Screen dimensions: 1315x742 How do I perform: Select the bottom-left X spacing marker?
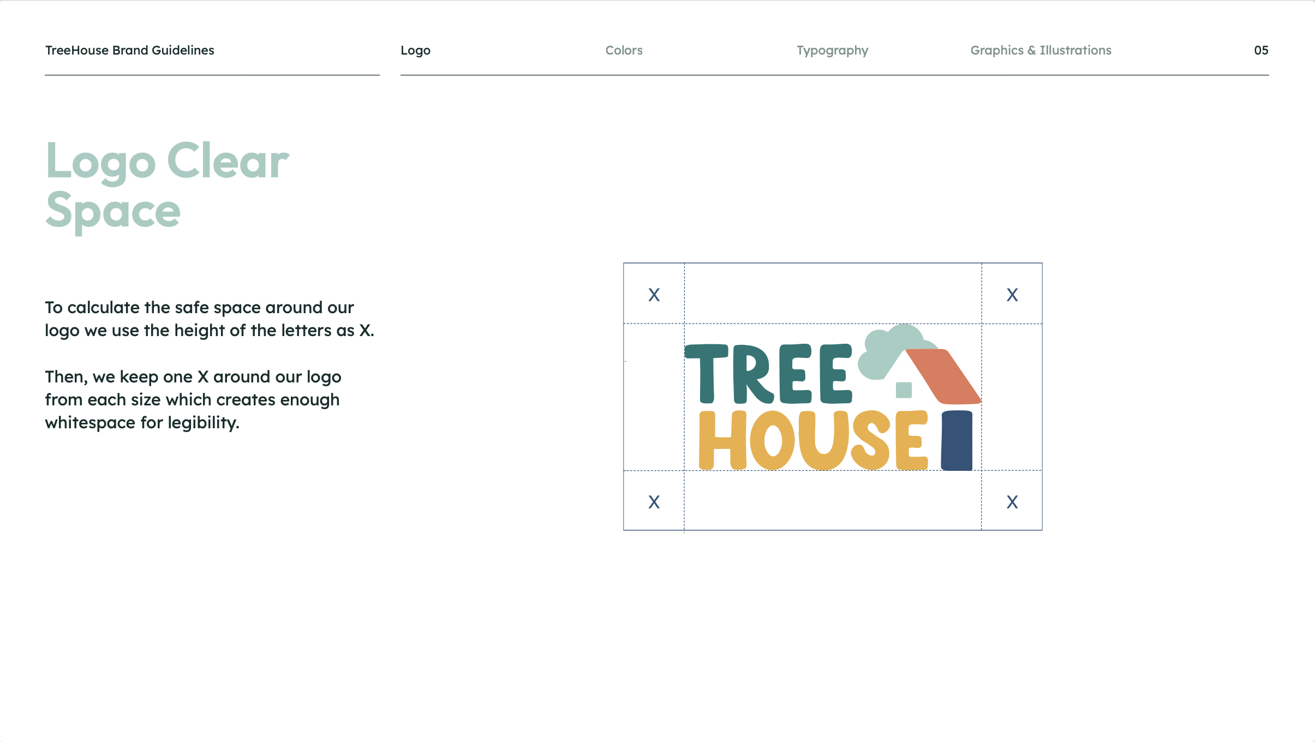[654, 502]
